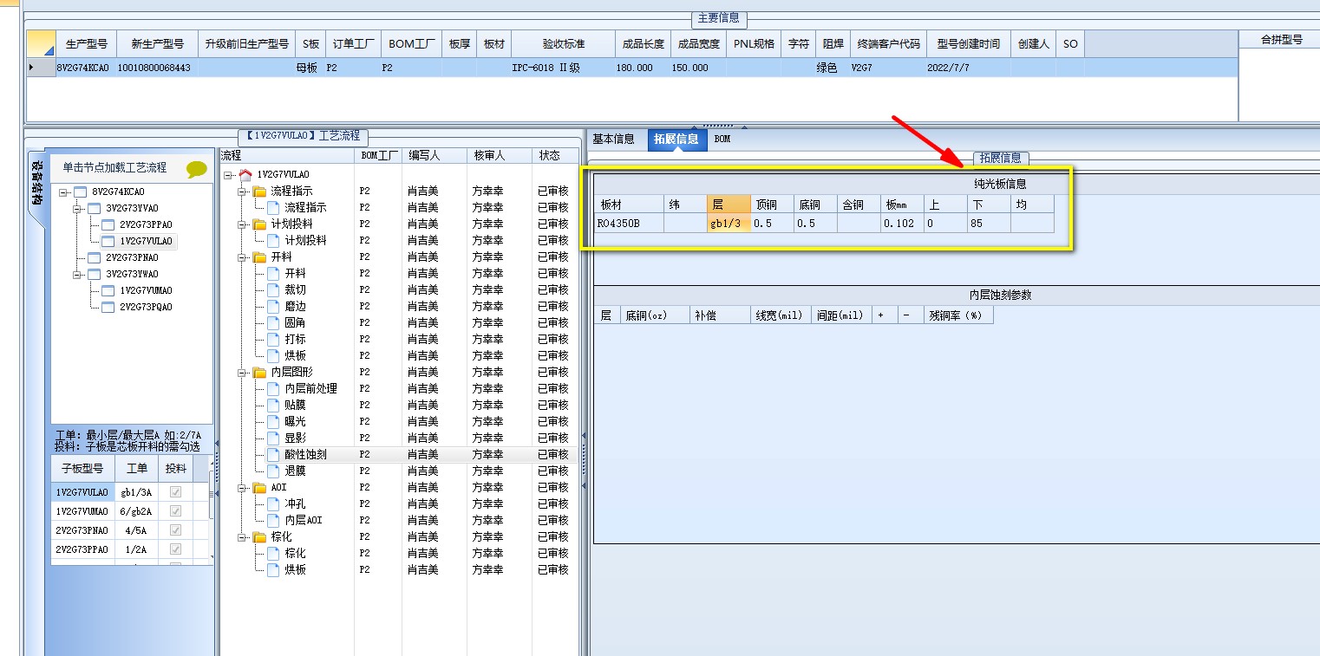The width and height of the screenshot is (1320, 656).
Task: Click the 子板型号 column header
Action: pos(82,469)
